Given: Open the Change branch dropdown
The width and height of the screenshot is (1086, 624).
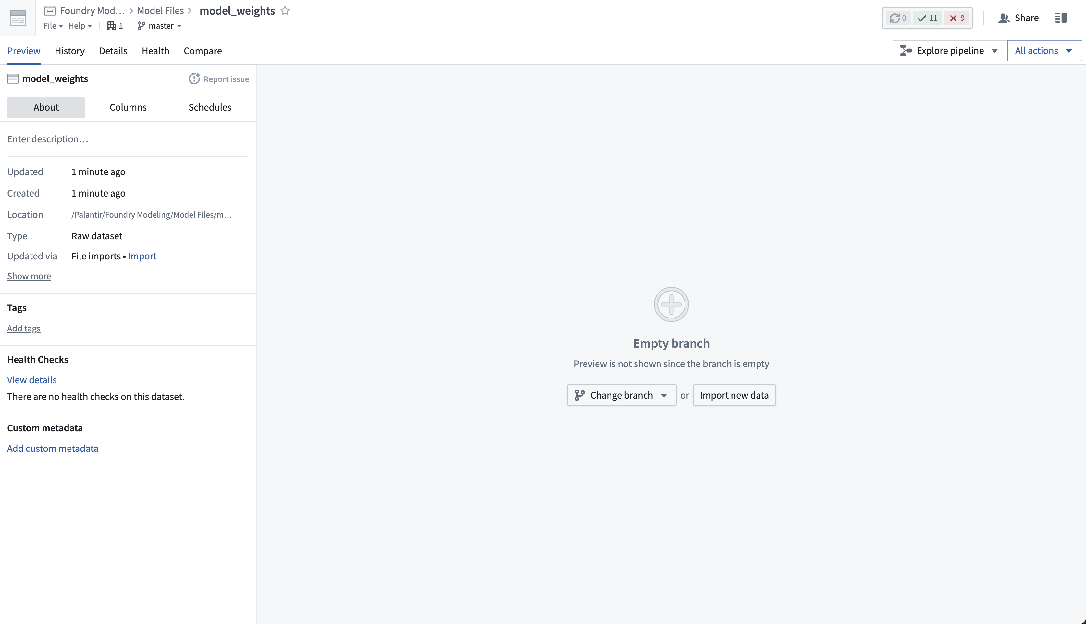Looking at the screenshot, I should [622, 395].
